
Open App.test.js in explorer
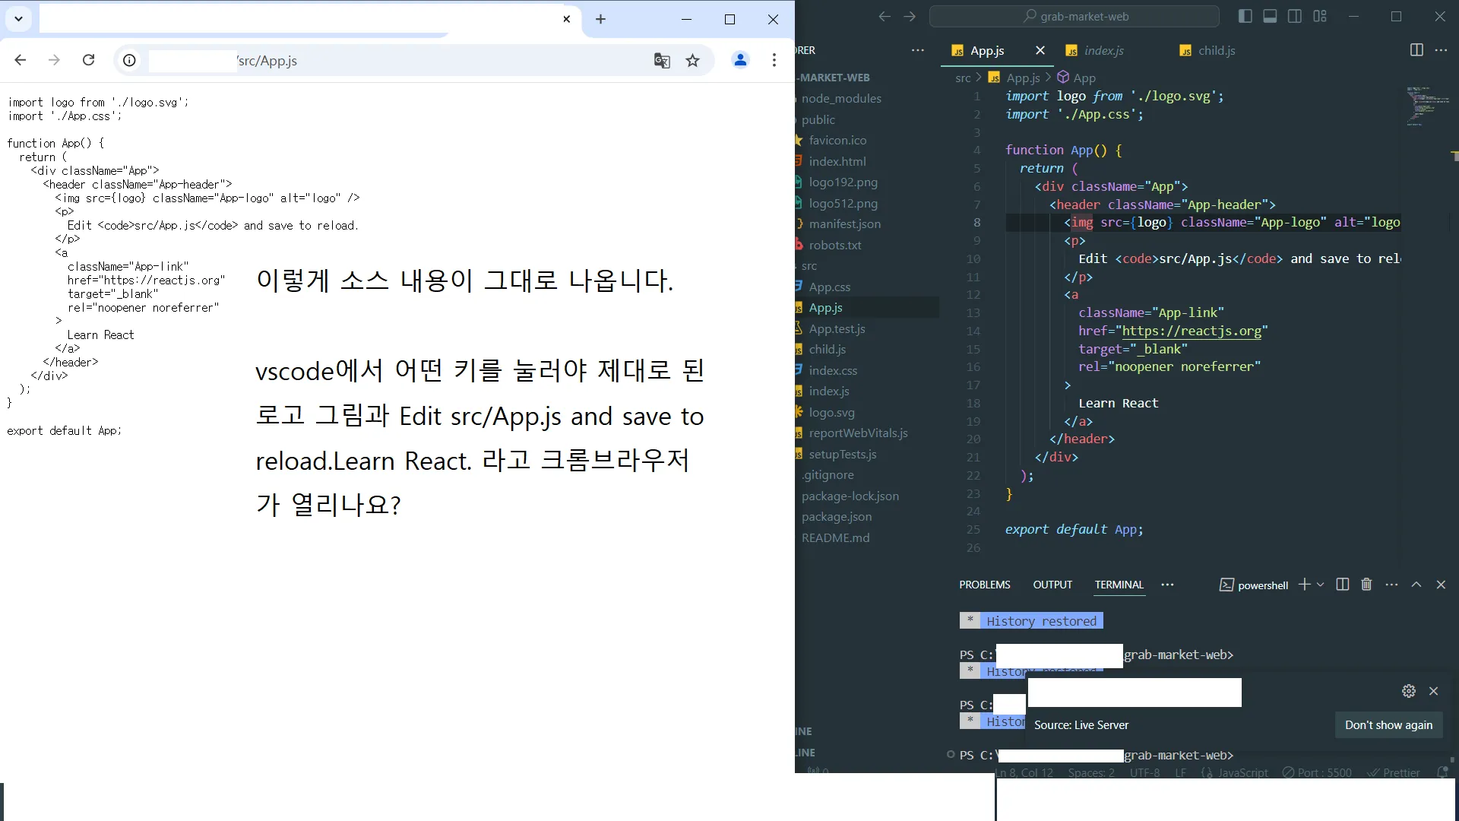837,328
